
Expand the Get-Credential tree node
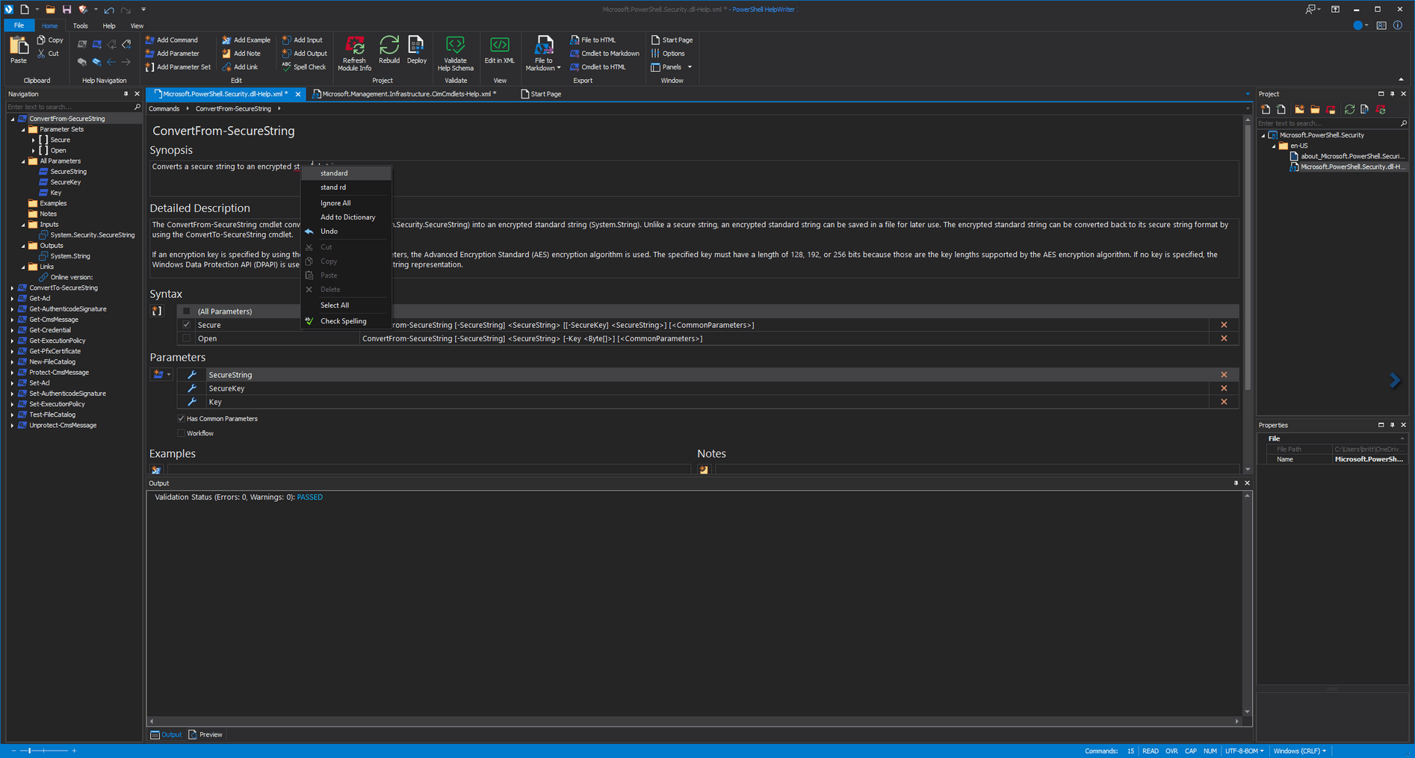pyautogui.click(x=13, y=330)
